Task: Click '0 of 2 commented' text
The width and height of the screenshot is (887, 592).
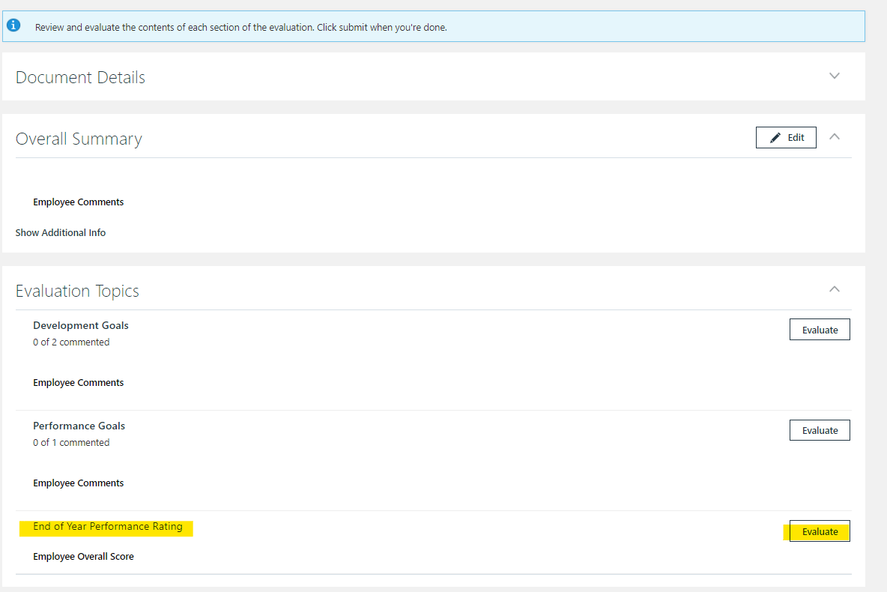Action: tap(71, 342)
